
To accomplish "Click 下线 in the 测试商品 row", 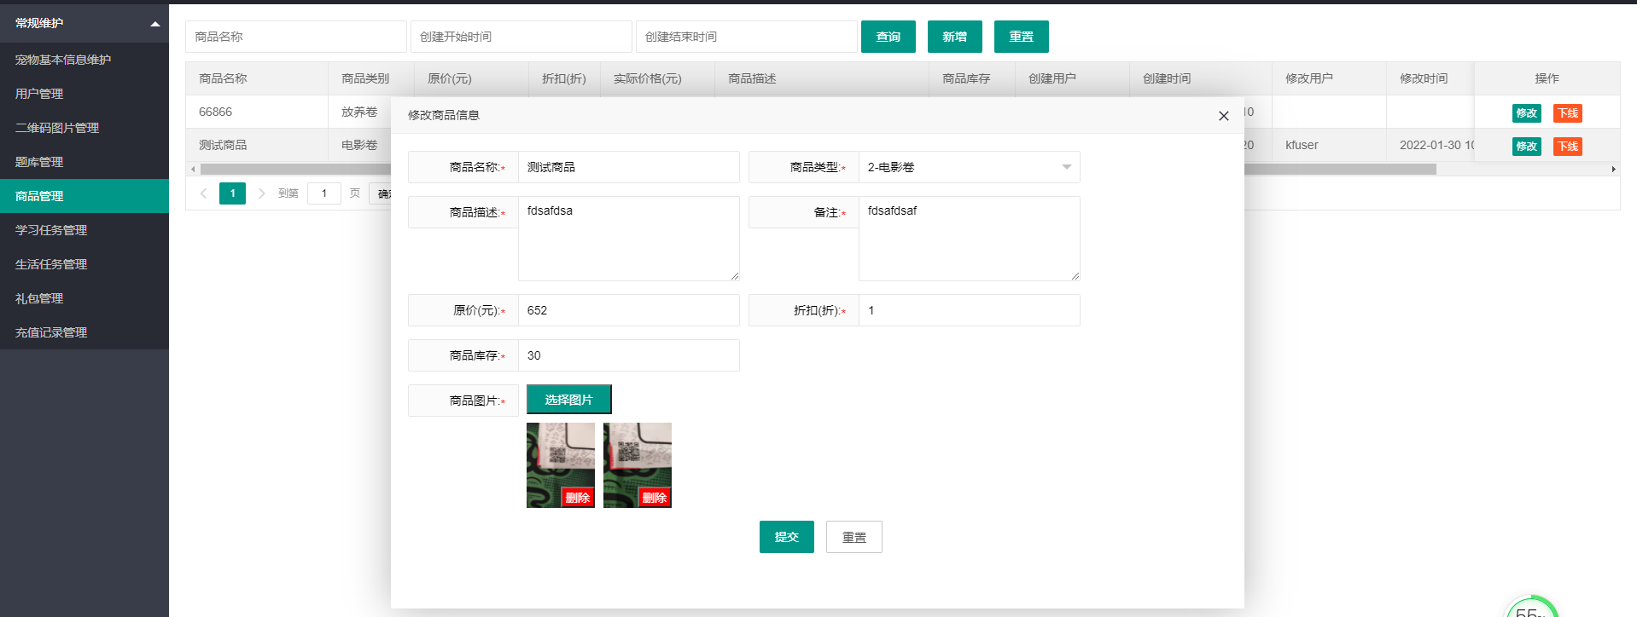I will [1567, 146].
